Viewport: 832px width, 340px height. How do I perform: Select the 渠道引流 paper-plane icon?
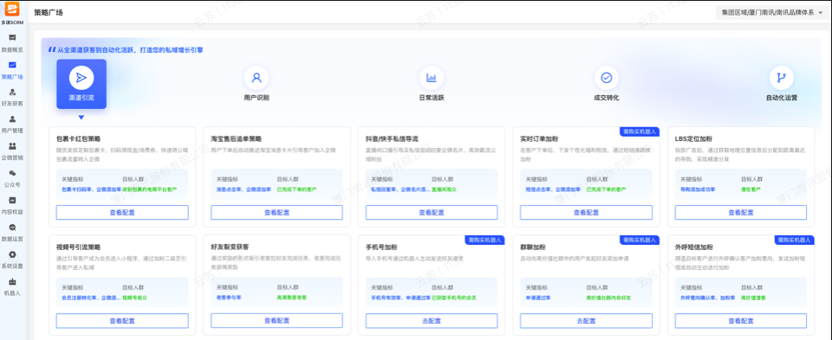coord(81,78)
